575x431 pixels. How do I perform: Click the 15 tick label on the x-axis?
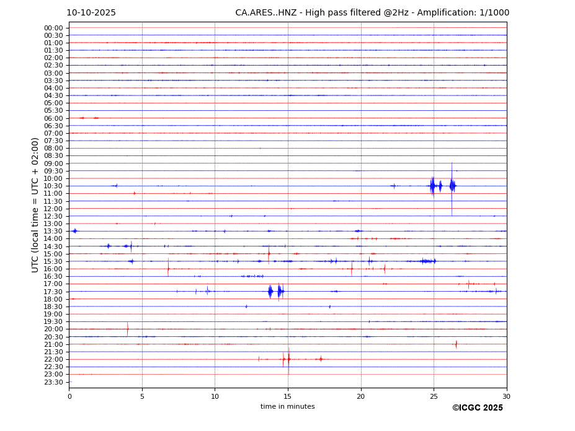[x=288, y=397]
